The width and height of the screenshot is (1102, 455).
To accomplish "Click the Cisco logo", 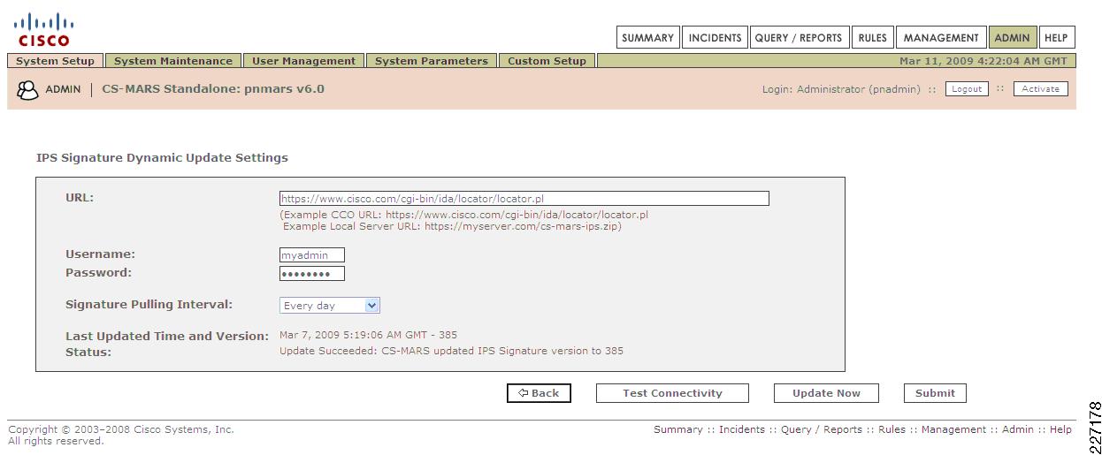I will [x=43, y=30].
